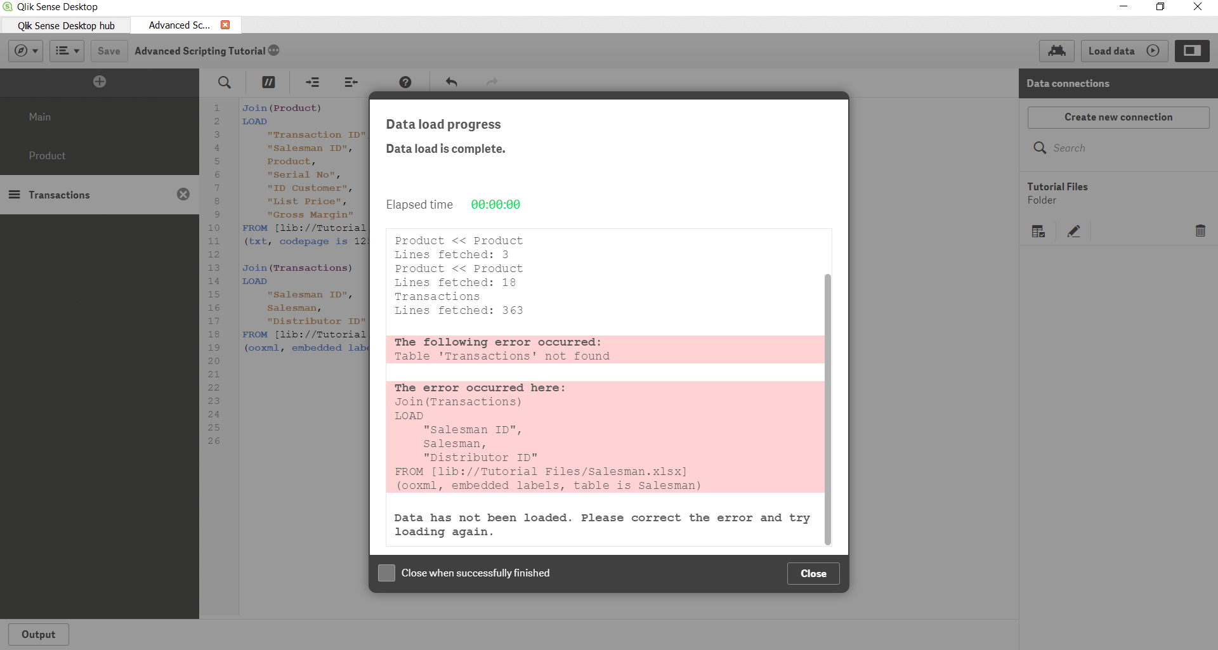
Task: Click the Output button
Action: (x=39, y=634)
